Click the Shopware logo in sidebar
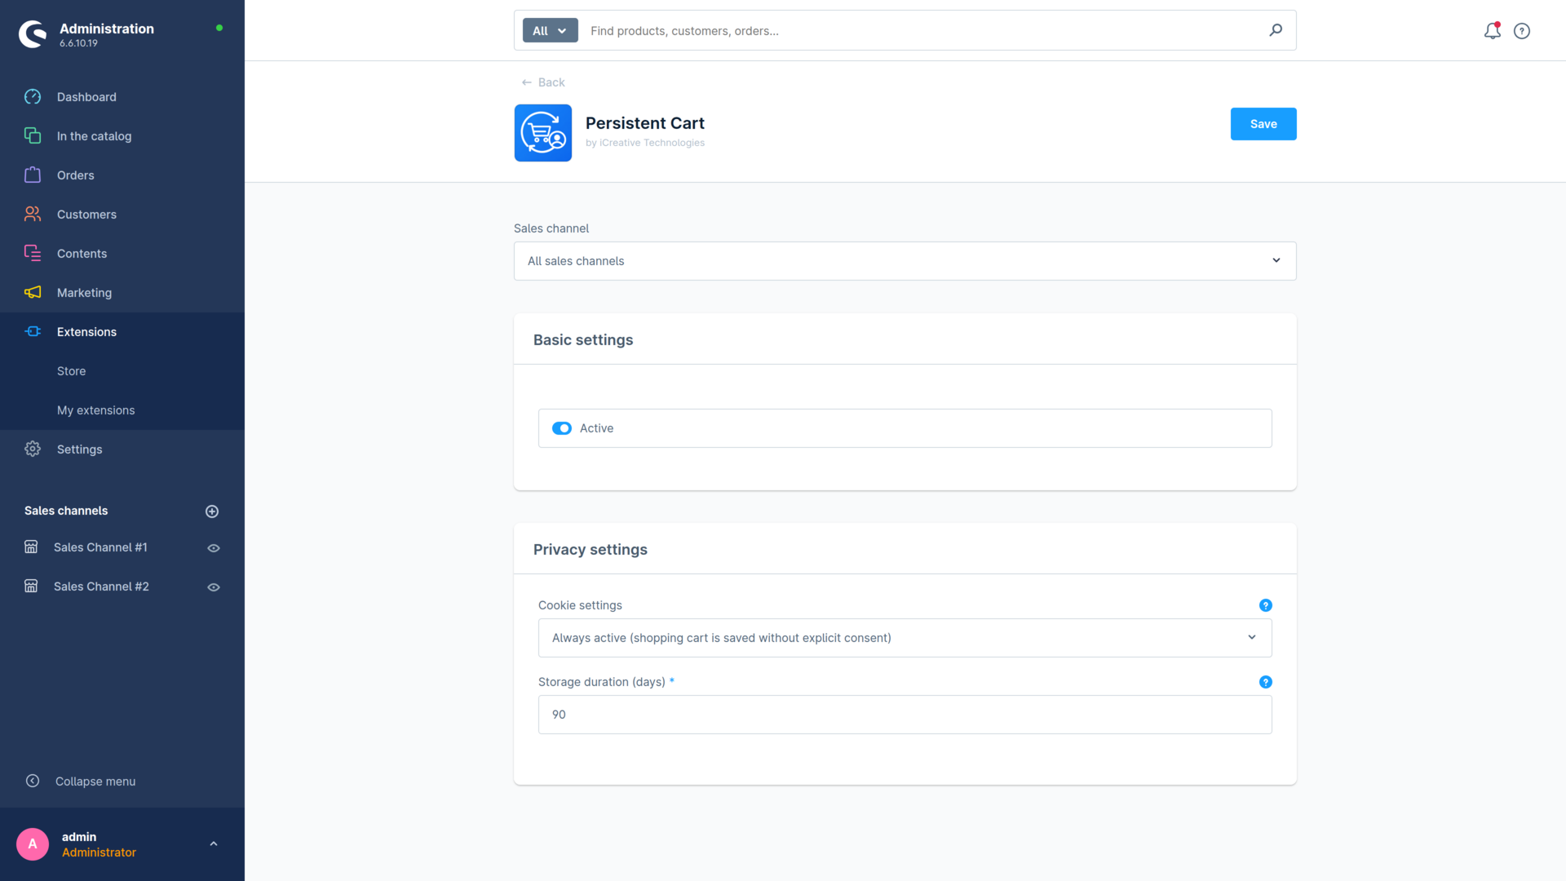This screenshot has height=881, width=1566. pos(33,34)
